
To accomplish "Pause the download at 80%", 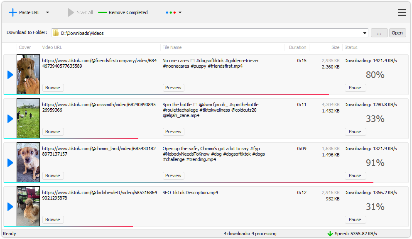I will (x=355, y=88).
